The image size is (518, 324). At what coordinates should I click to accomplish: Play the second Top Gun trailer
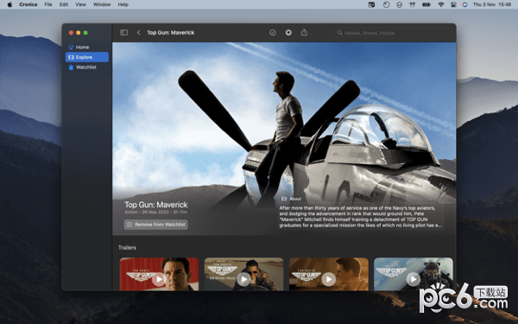(243, 279)
